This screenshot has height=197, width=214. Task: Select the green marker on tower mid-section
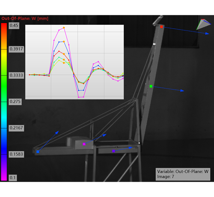coord(151,86)
